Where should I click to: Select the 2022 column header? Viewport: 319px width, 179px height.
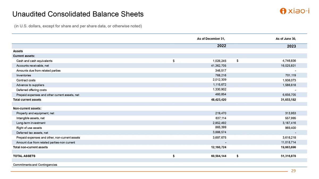(221, 46)
